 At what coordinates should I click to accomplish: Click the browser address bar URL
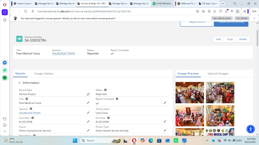click(84, 11)
